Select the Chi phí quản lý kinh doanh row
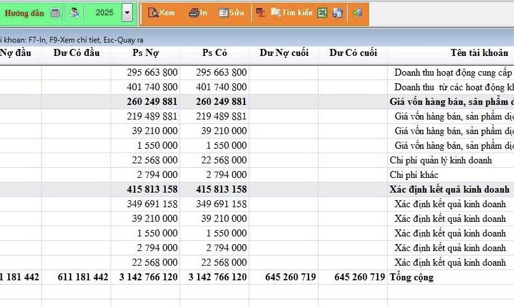 coord(440,160)
